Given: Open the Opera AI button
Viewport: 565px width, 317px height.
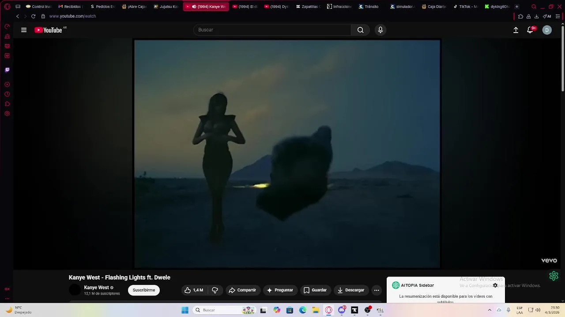Looking at the screenshot, I should pos(547,16).
